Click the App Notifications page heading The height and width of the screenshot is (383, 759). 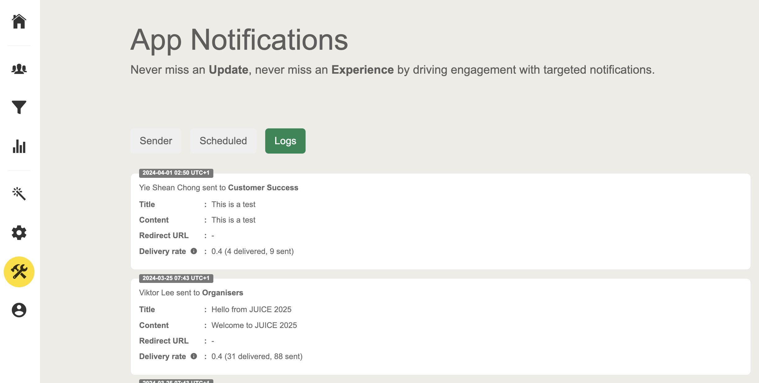[x=239, y=40]
